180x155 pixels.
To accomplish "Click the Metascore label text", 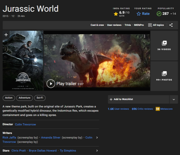I will coord(167,109).
